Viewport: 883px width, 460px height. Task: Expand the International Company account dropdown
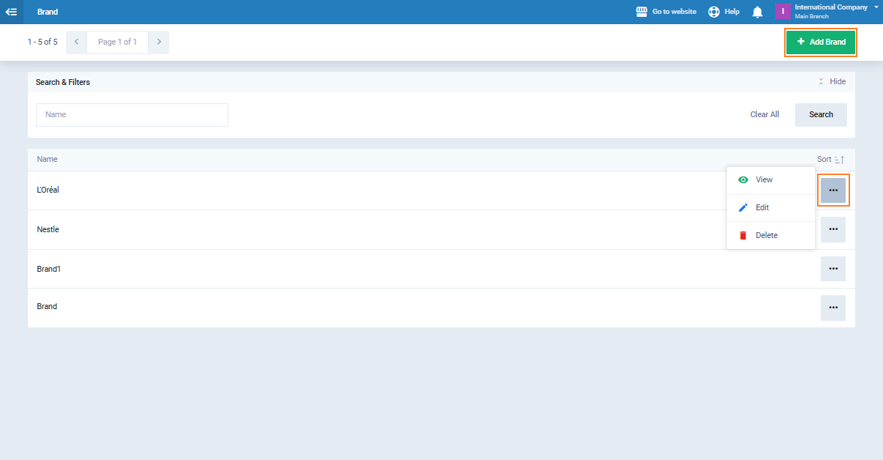click(876, 7)
